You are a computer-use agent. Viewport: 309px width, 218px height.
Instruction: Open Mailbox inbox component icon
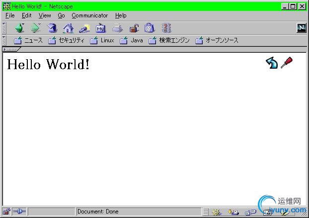[233, 212]
